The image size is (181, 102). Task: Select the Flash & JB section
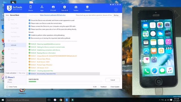click(x=64, y=8)
